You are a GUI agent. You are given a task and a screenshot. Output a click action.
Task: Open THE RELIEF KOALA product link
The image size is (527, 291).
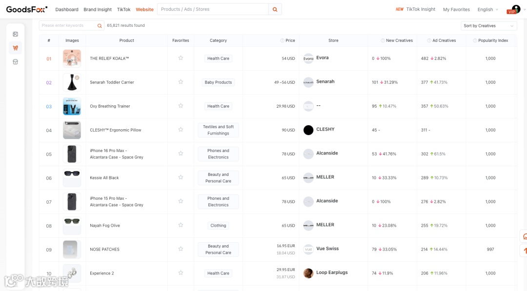pos(109,58)
